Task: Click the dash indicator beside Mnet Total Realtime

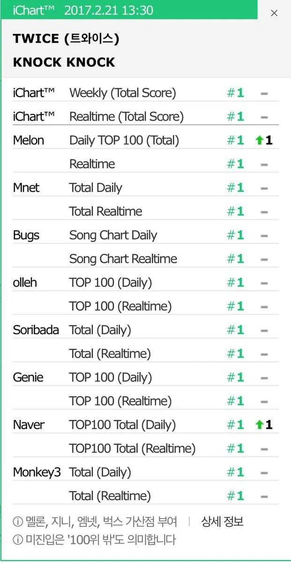Action: [264, 211]
